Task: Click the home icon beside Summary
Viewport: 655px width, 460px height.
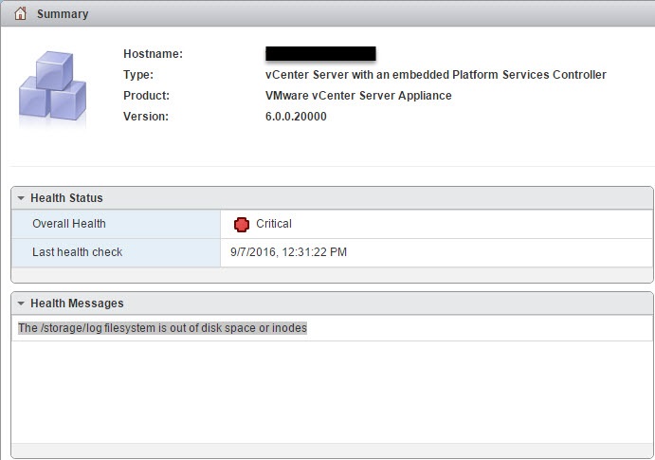Action: (20, 14)
